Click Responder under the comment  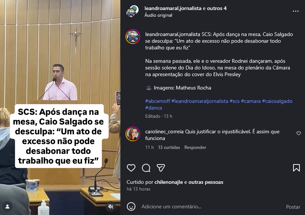(x=195, y=147)
